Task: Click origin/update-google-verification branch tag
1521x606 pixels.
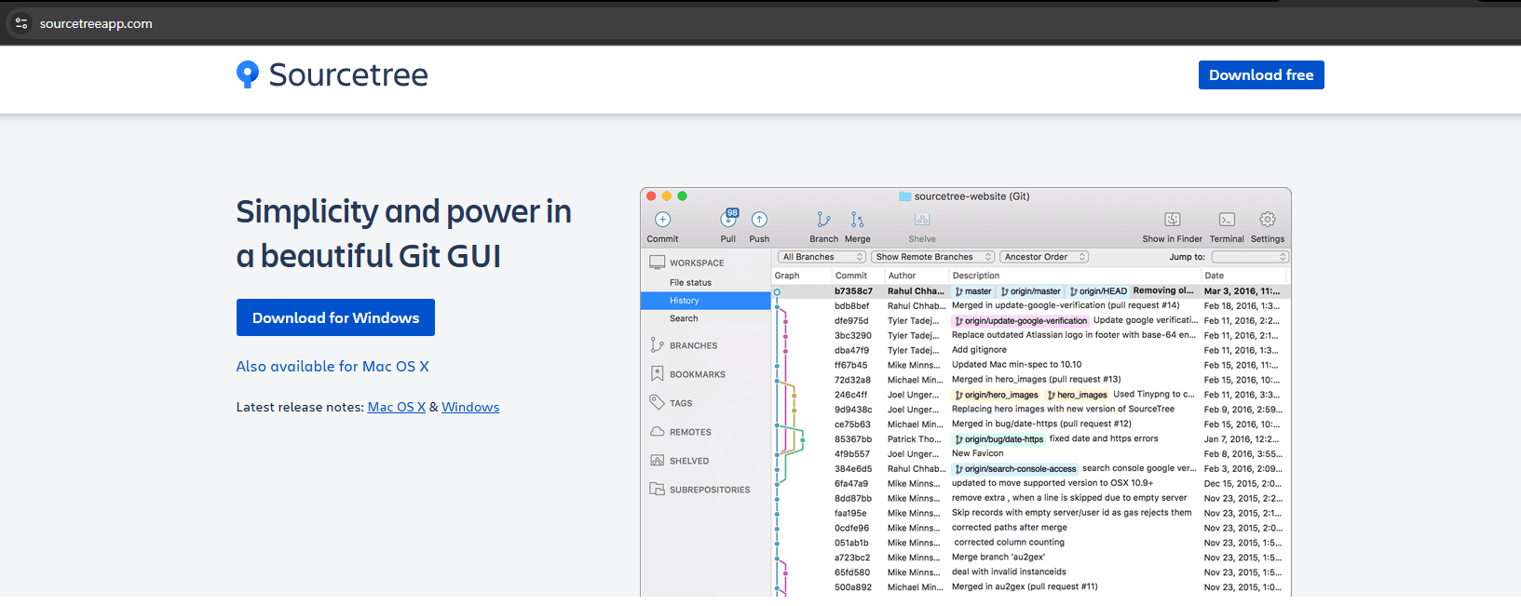Action: [1021, 320]
